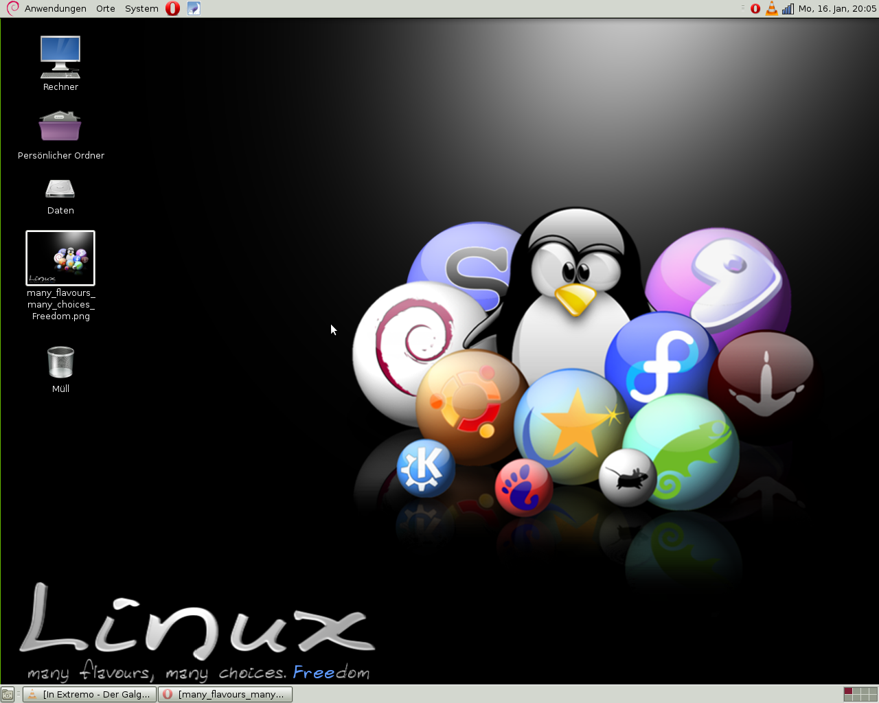Open the Anwendungen menu

55,9
